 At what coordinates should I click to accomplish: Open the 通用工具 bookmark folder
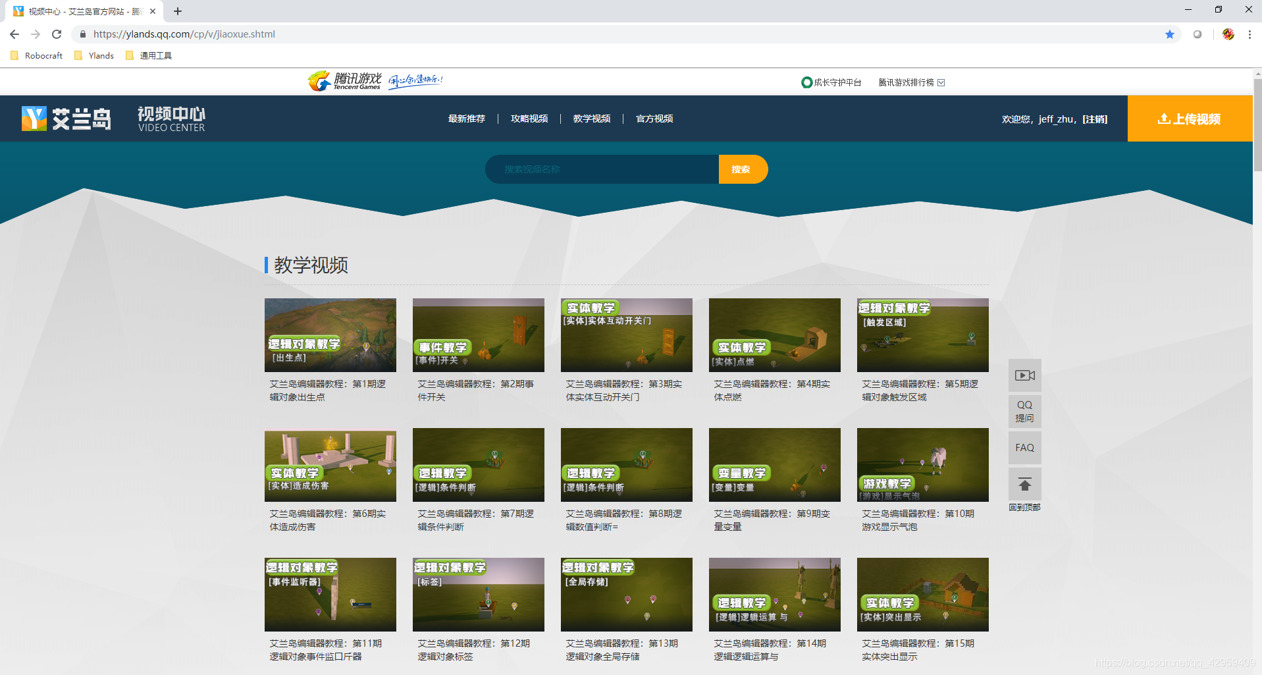[x=149, y=55]
